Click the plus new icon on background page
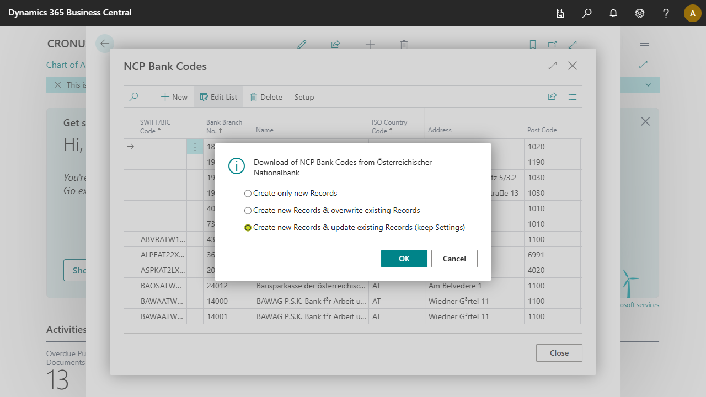 [x=370, y=45]
